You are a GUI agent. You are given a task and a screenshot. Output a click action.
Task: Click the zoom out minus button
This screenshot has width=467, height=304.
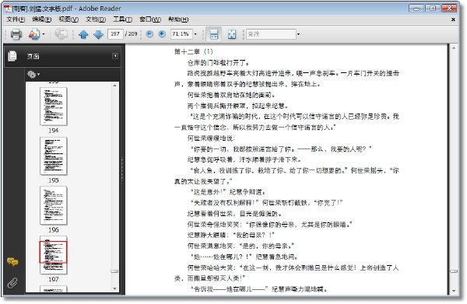point(149,34)
